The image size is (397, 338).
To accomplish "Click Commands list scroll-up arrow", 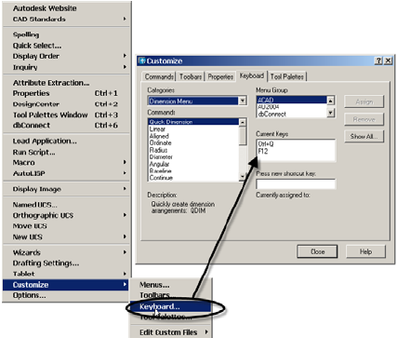I will tap(243, 122).
